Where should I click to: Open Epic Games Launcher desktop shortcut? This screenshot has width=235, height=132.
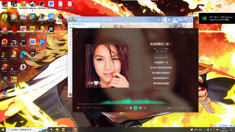pyautogui.click(x=33, y=56)
